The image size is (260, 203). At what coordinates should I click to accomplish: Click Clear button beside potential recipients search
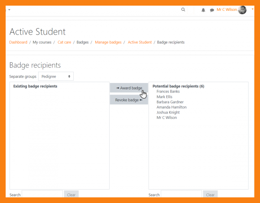(210, 195)
